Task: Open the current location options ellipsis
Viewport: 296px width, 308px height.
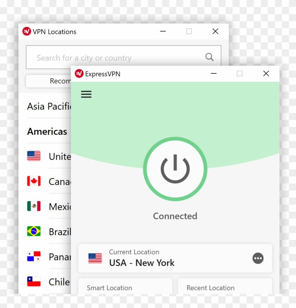Action: 258,258
